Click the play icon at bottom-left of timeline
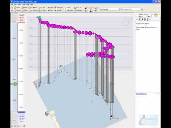 (x=18, y=126)
